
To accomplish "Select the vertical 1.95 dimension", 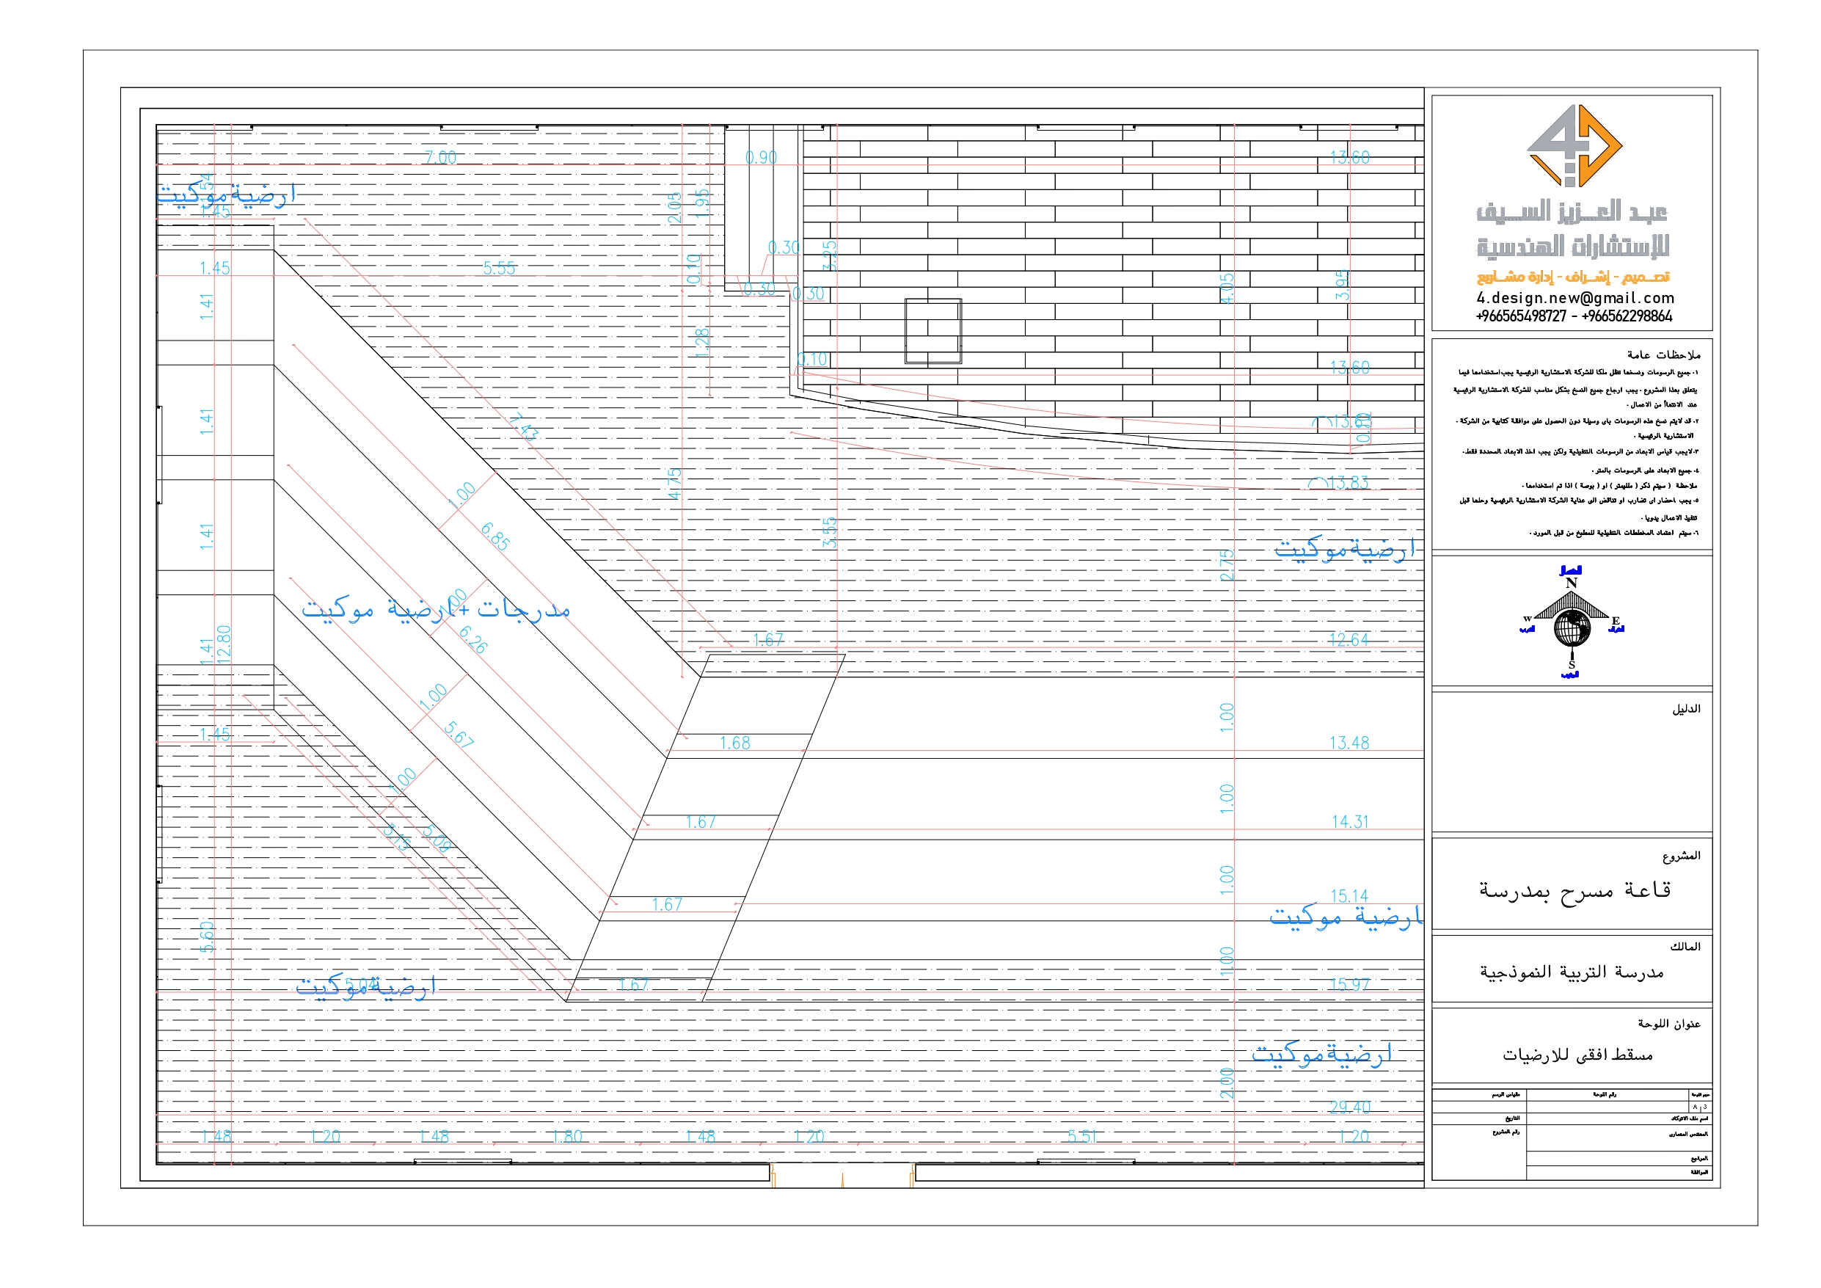I will [x=701, y=203].
